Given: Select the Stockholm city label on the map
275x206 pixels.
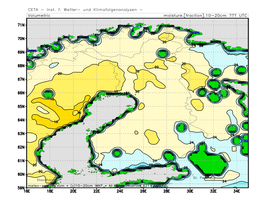Looking at the screenshot, I should tap(46, 180).
